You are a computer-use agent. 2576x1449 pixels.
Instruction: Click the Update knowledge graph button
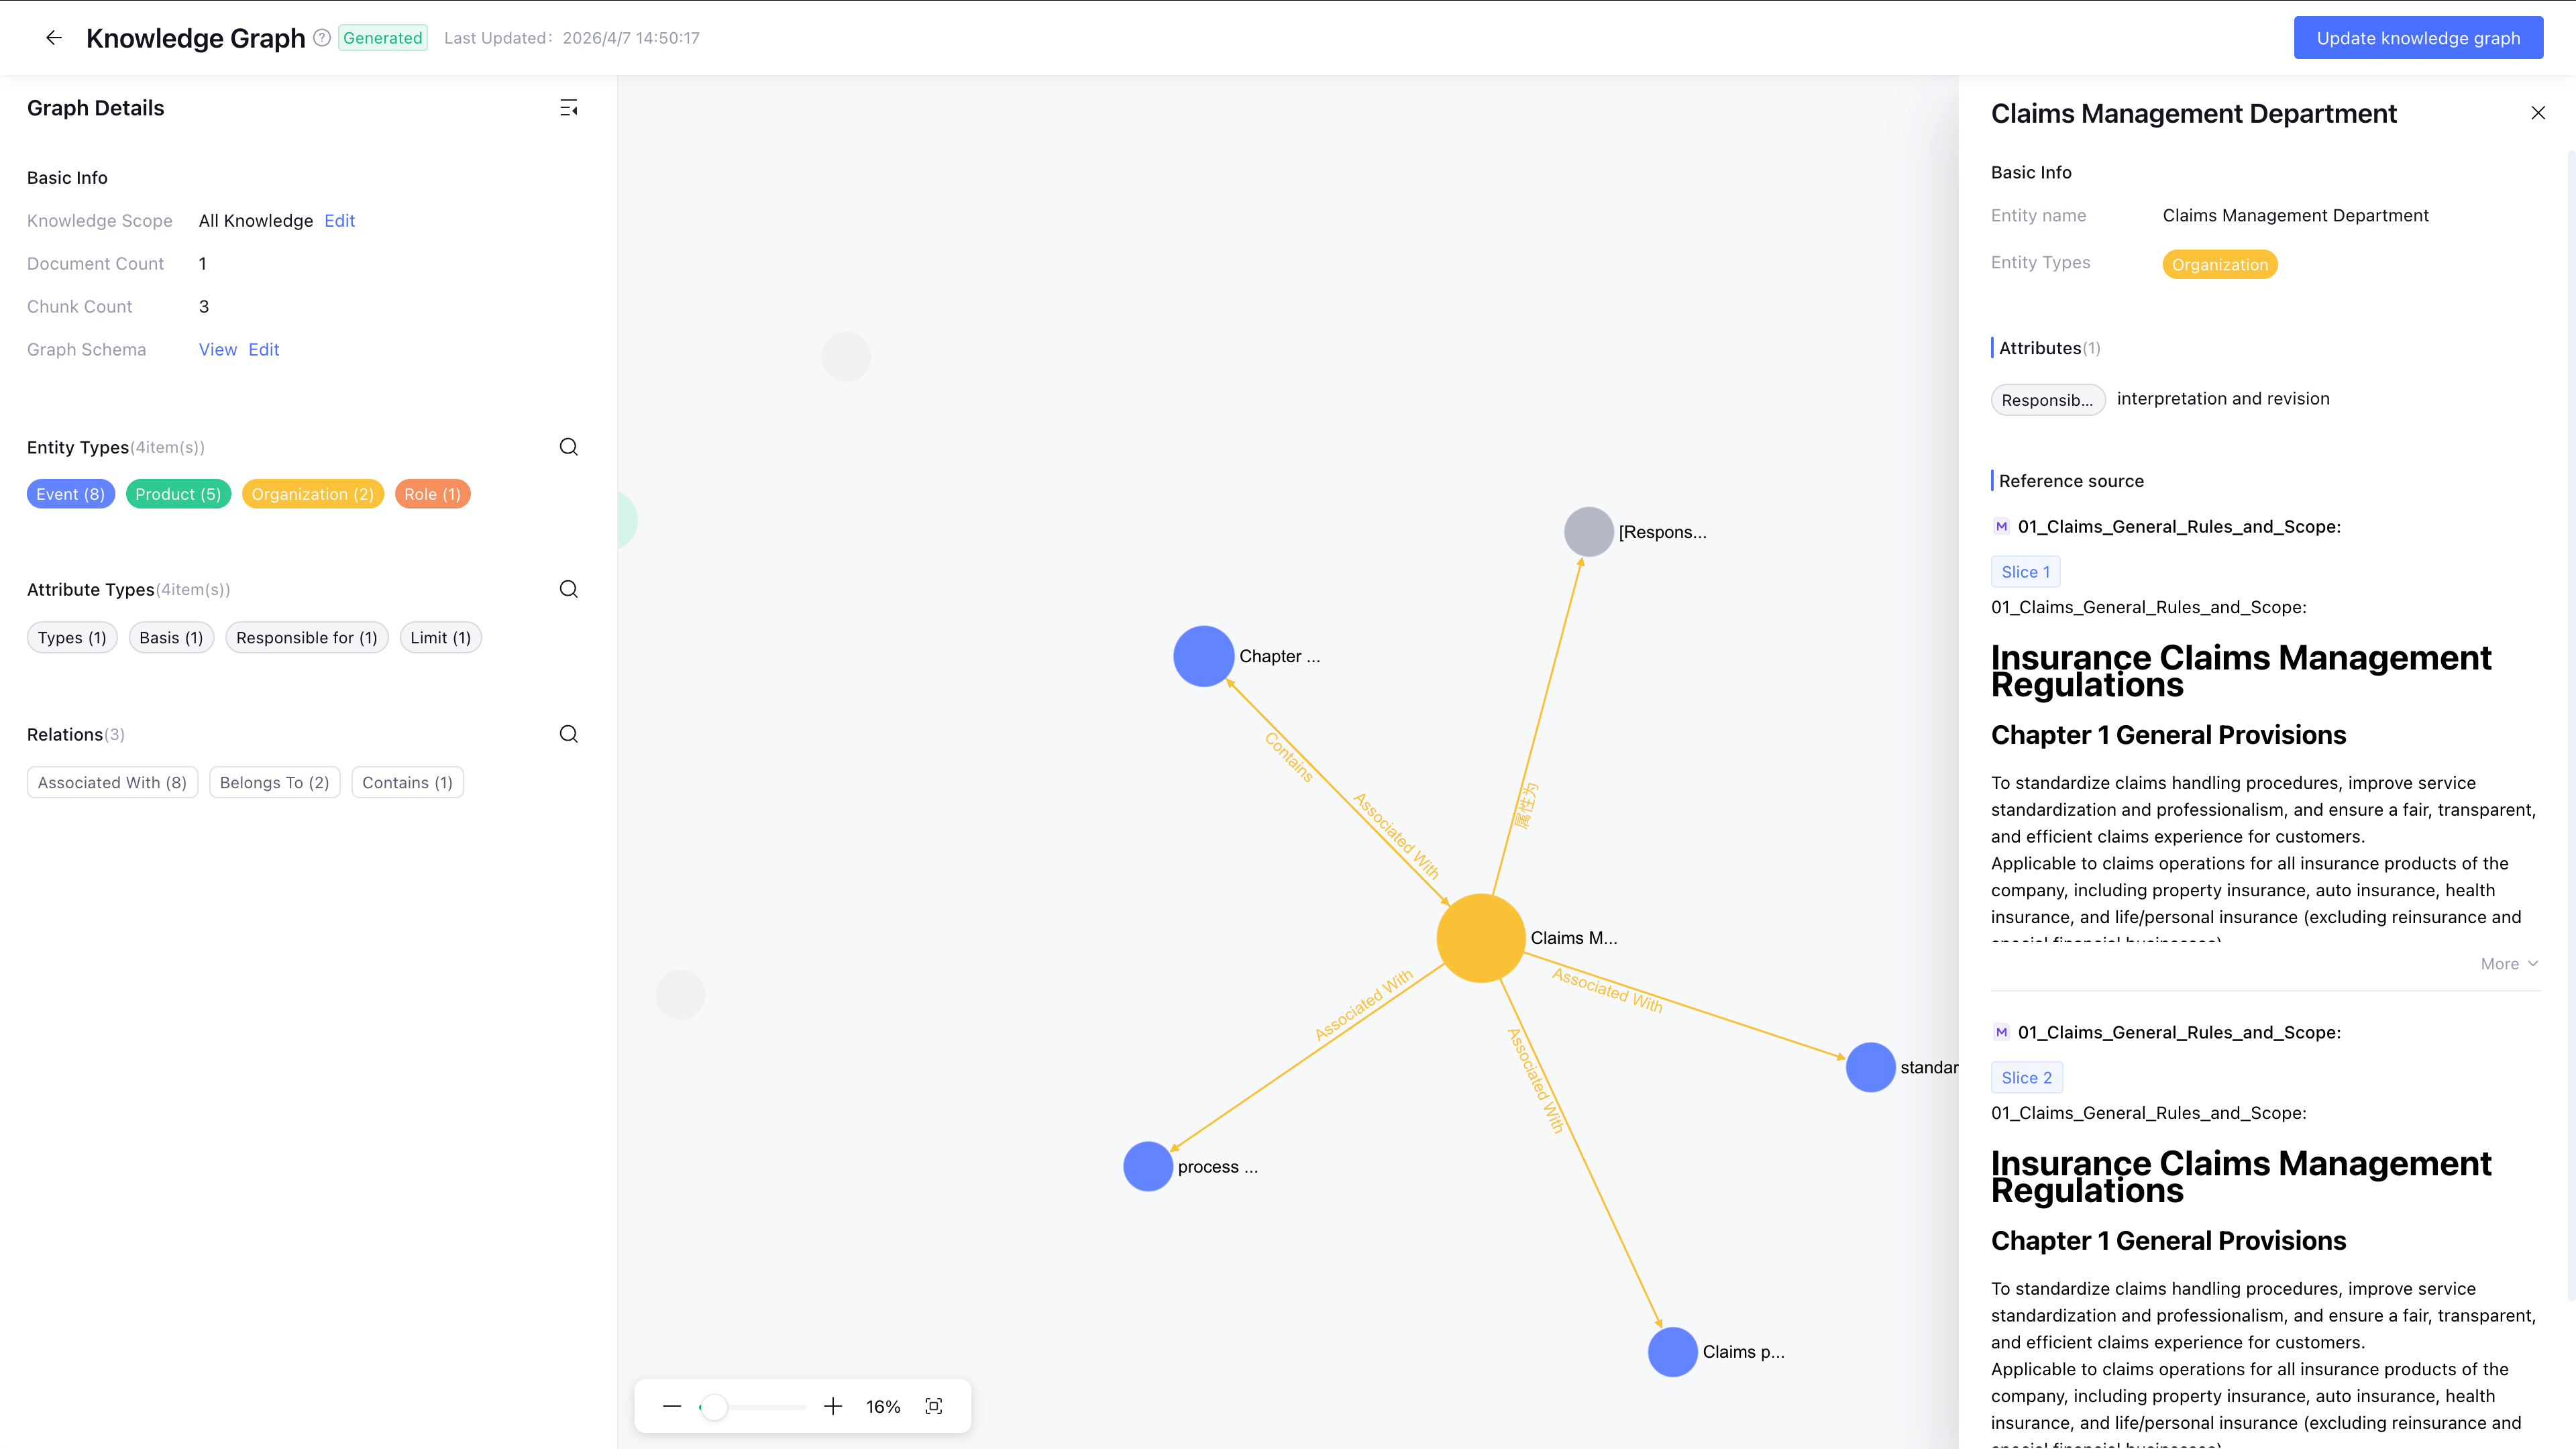tap(2418, 38)
